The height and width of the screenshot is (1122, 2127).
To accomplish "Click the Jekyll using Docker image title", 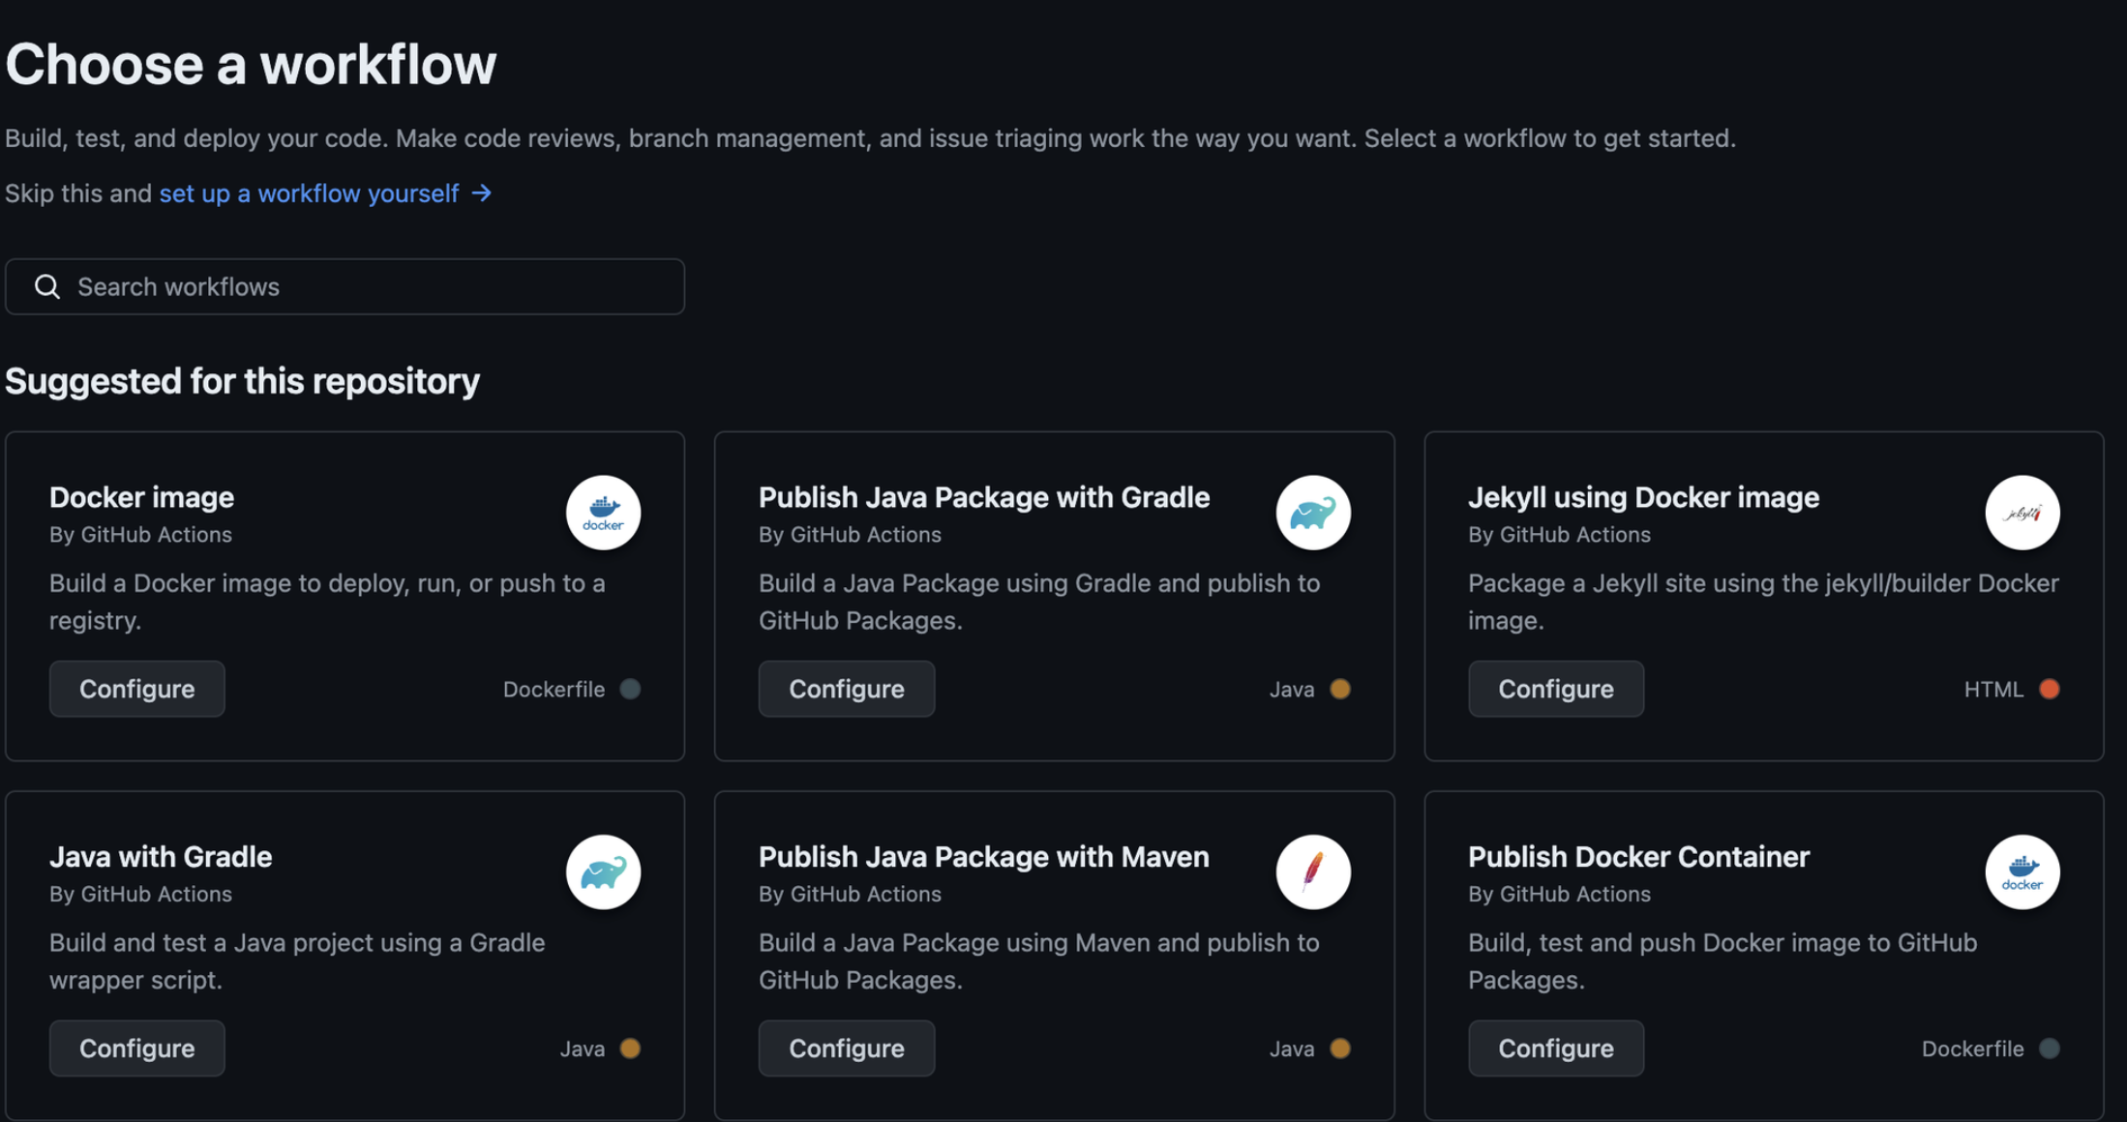I will (x=1643, y=497).
